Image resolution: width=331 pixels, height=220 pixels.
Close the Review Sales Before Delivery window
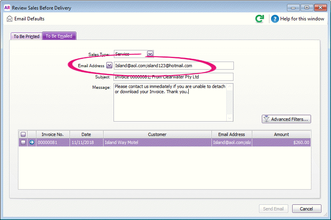click(321, 8)
